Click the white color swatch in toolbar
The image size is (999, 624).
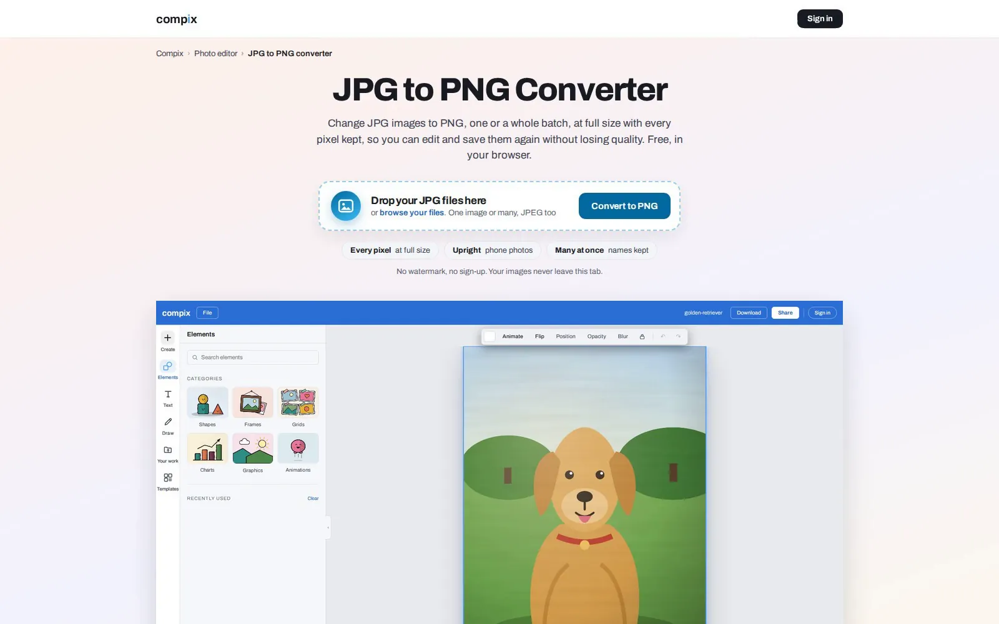tap(490, 336)
